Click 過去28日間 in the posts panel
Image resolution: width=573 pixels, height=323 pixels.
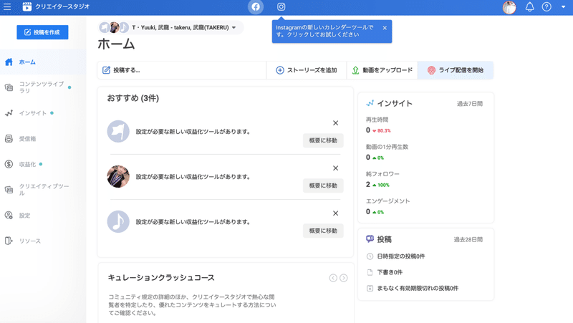pyautogui.click(x=468, y=240)
